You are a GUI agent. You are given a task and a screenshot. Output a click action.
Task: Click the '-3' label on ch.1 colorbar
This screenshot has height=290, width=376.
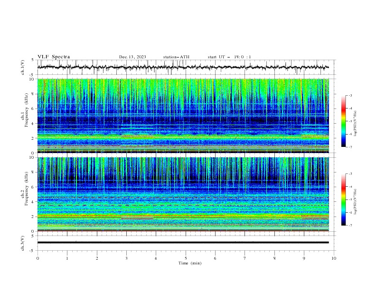tap(350, 95)
